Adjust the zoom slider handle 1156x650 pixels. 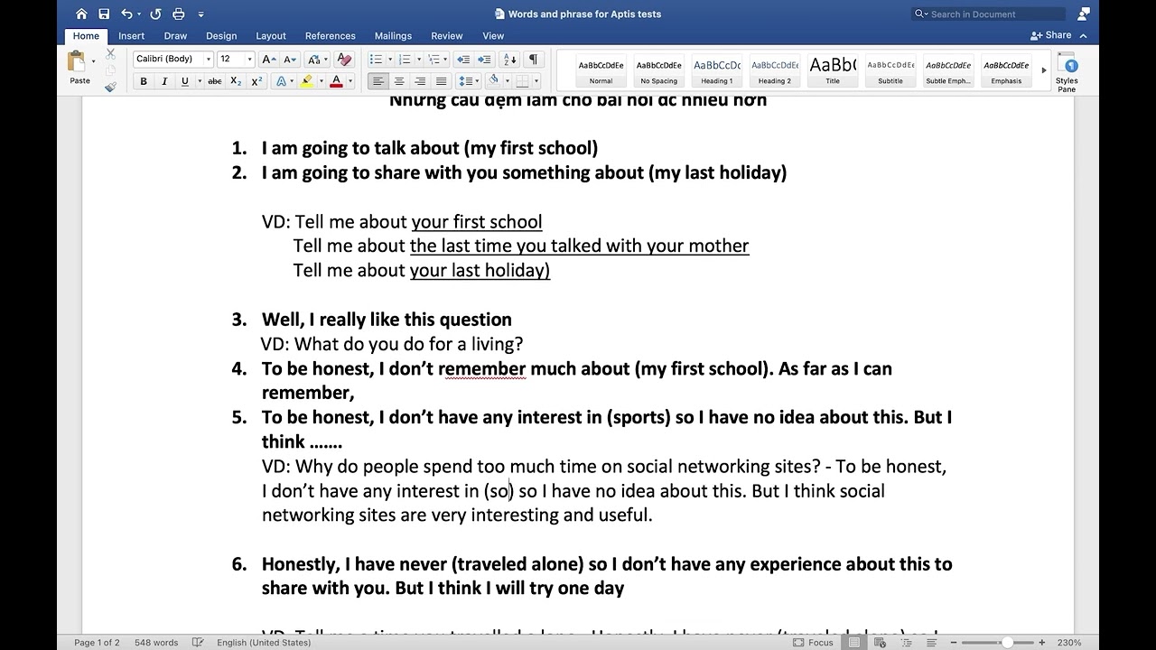(x=1007, y=643)
